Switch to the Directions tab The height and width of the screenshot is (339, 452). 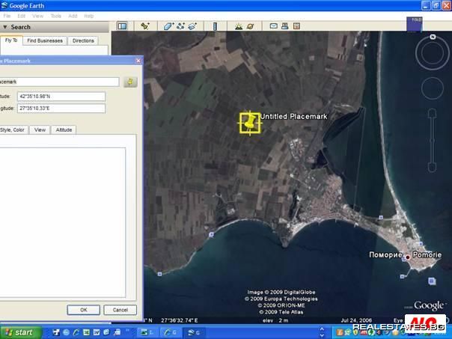point(83,40)
